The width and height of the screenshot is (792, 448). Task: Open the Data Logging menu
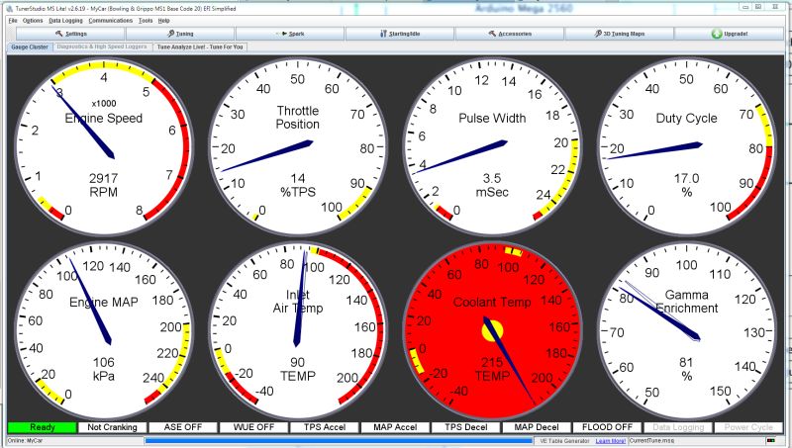click(65, 21)
